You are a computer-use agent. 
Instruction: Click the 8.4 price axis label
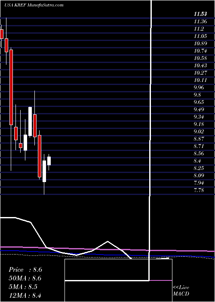[197, 161]
